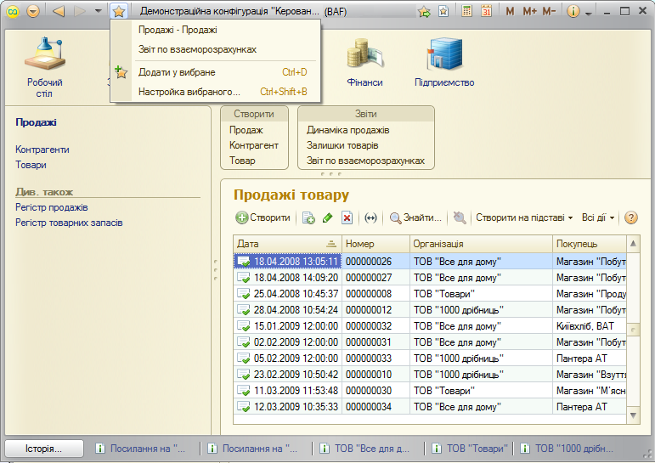Open the Фінанси section
The width and height of the screenshot is (655, 463).
point(364,63)
